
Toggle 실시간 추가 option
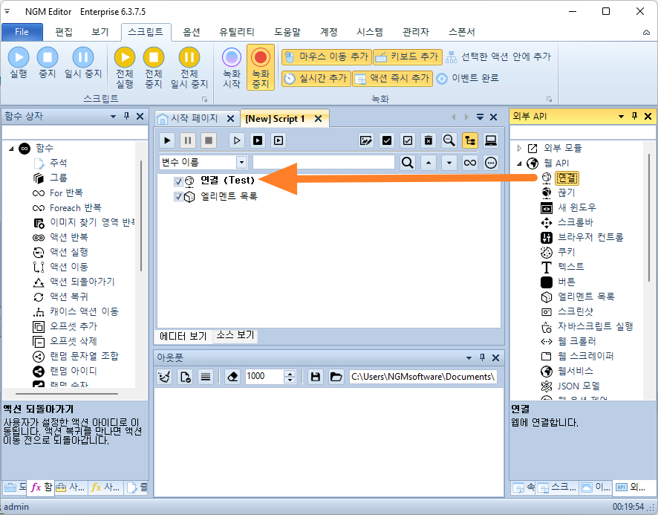tap(316, 78)
